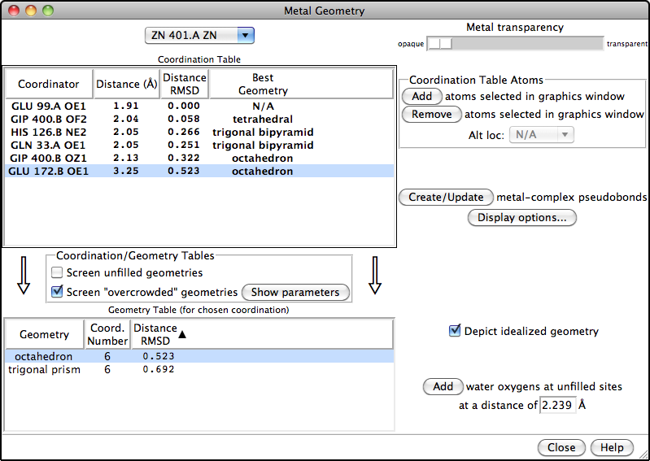
Task: Click Create/Update pseudobonds button
Action: (446, 197)
